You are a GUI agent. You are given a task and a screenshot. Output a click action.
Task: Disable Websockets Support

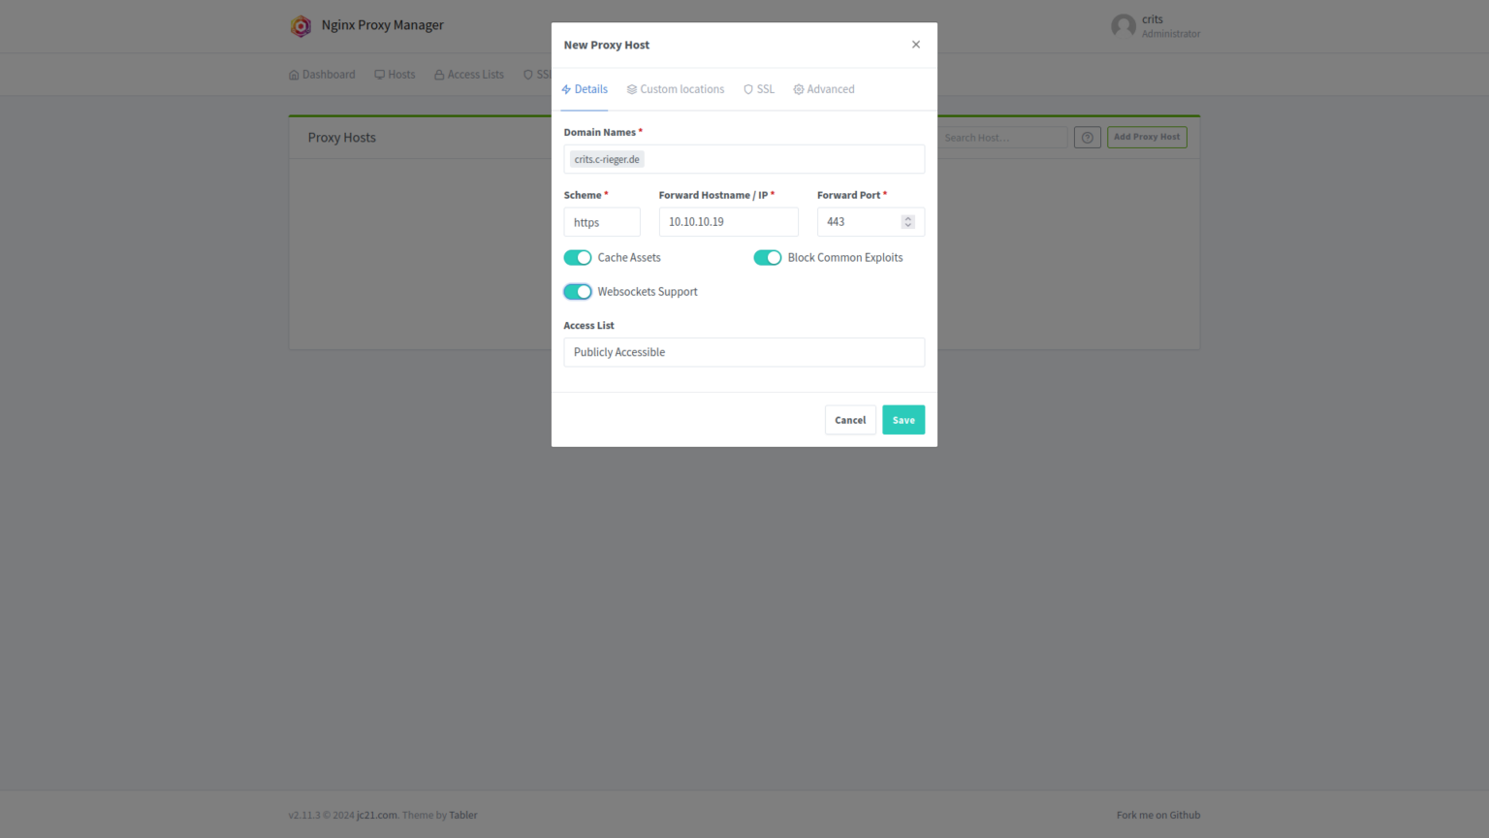point(577,291)
